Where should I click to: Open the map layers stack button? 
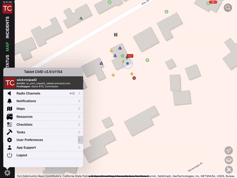[x=228, y=160]
